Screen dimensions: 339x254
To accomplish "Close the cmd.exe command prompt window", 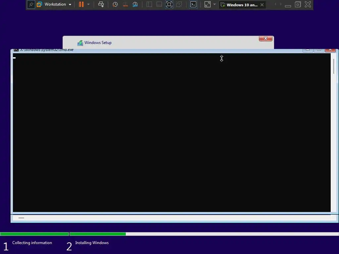I will (330, 50).
